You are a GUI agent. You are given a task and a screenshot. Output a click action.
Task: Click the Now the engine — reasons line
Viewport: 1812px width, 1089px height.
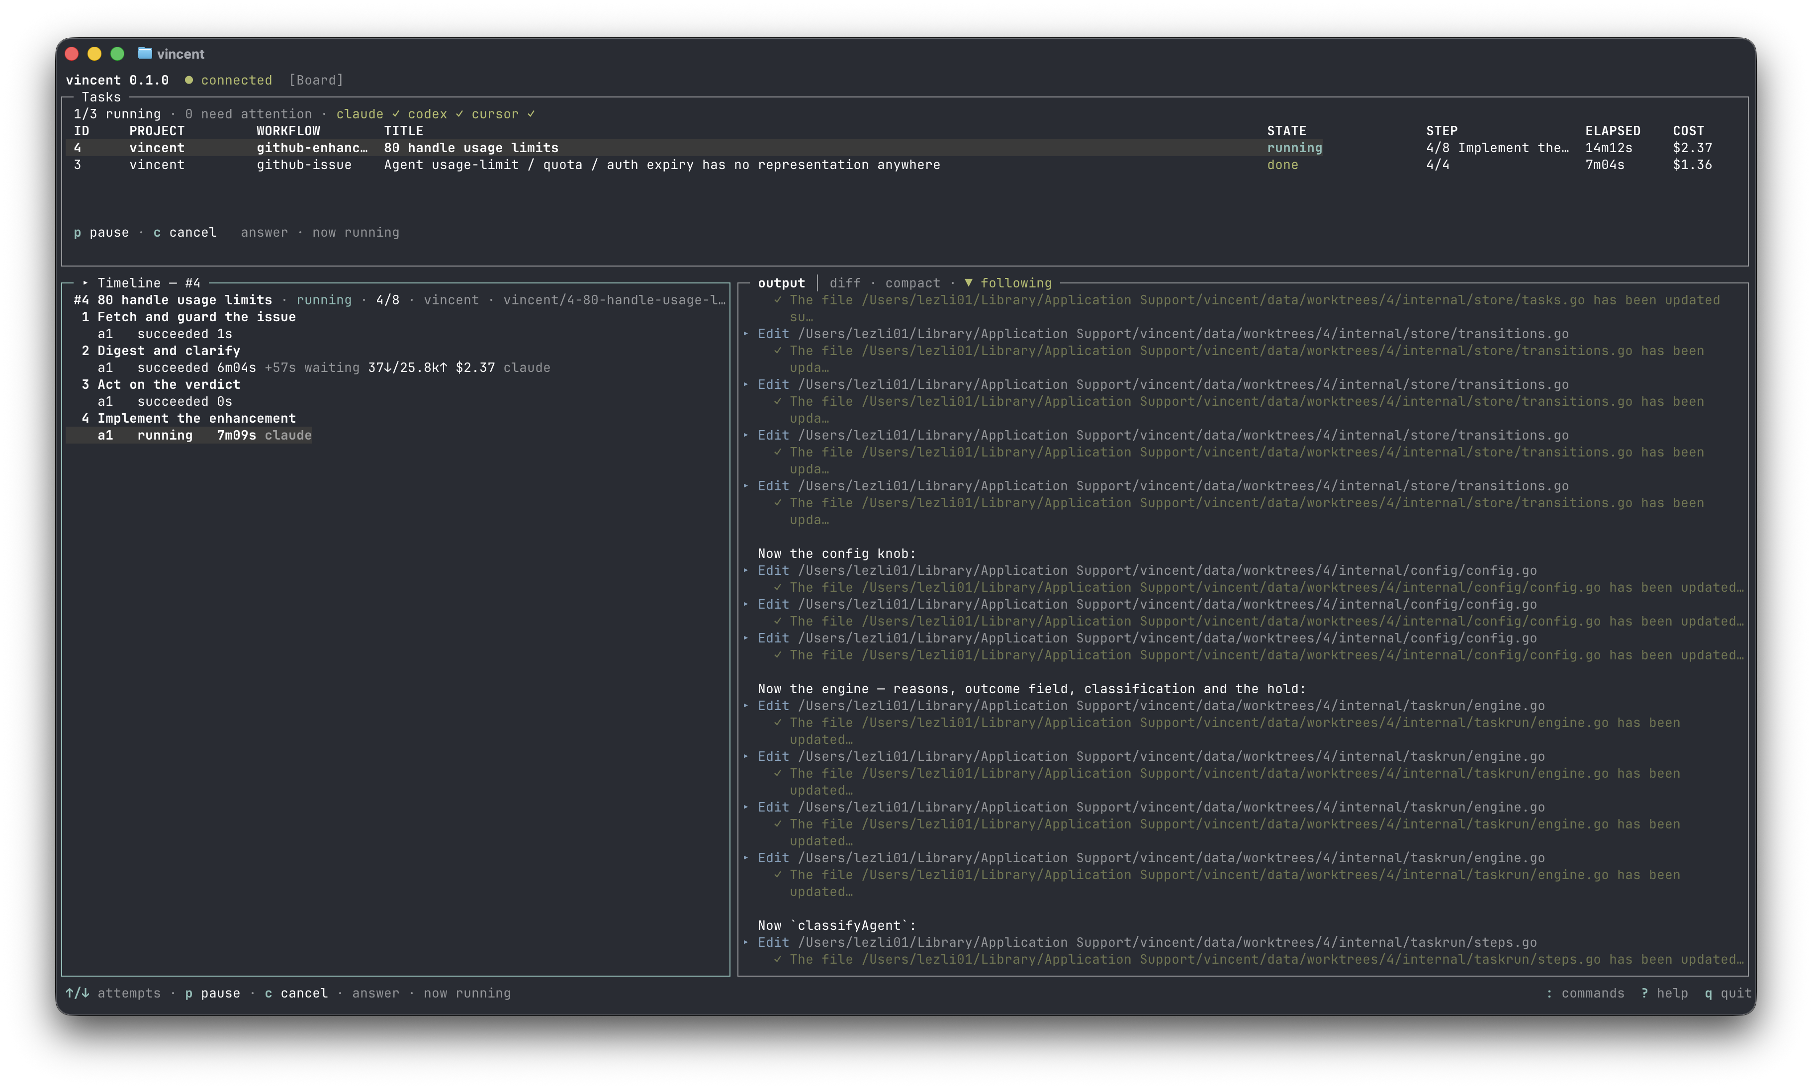tap(1032, 688)
